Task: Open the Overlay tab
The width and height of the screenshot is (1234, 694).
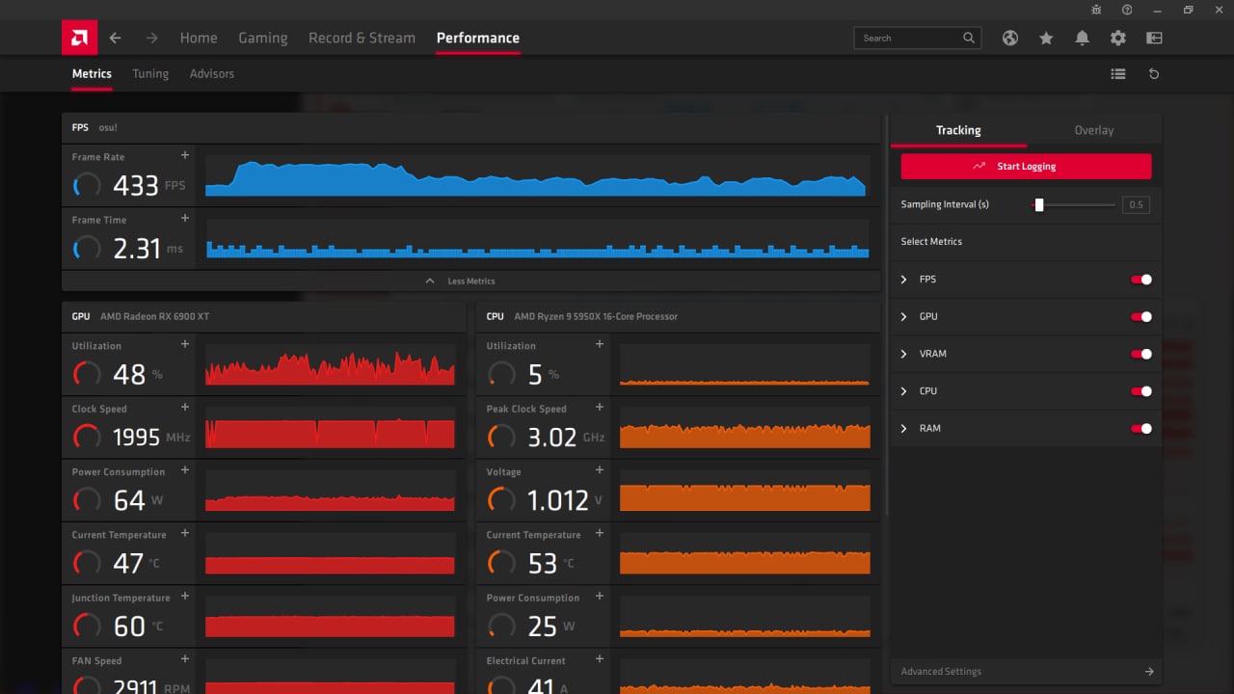Action: (x=1094, y=130)
